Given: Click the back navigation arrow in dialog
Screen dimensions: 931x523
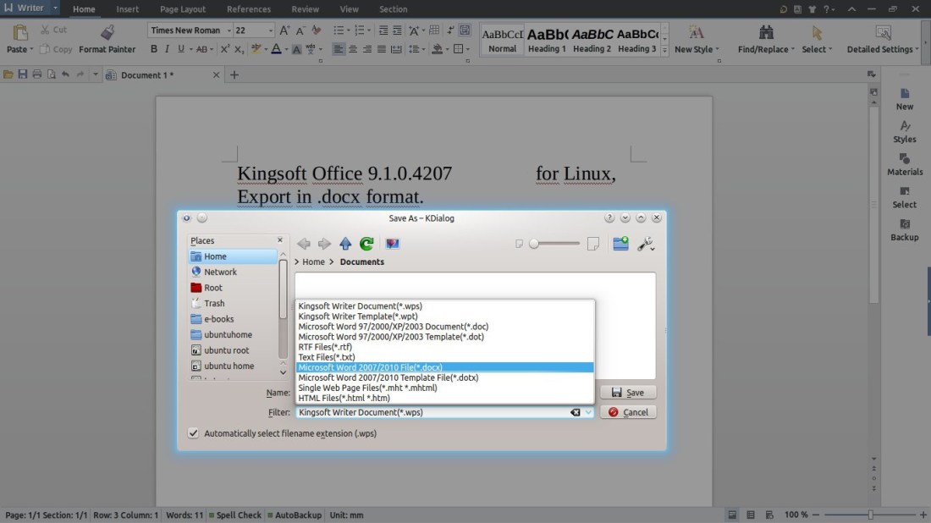Looking at the screenshot, I should coord(304,244).
